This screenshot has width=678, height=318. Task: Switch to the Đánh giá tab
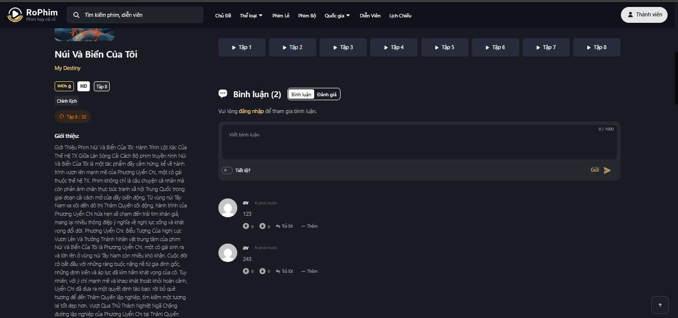pyautogui.click(x=327, y=94)
